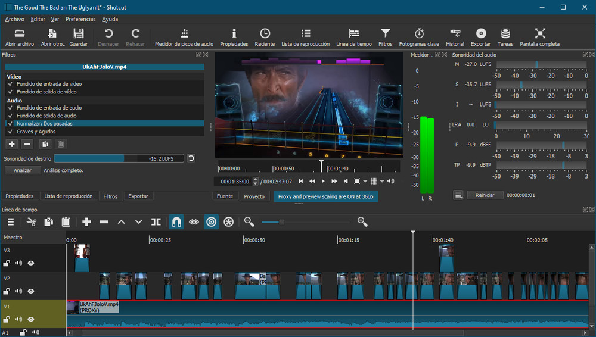Enter Pantalla completa mode

[540, 38]
